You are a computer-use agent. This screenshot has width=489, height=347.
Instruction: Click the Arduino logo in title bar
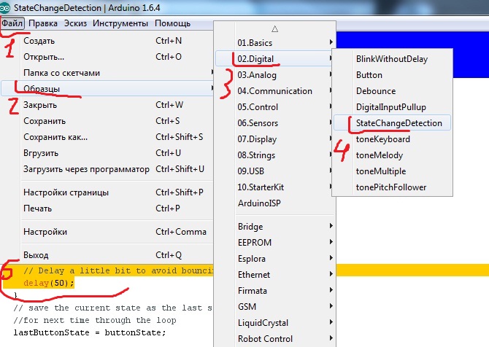(x=7, y=7)
